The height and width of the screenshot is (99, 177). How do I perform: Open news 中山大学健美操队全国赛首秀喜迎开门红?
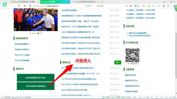pyautogui.click(x=78, y=32)
